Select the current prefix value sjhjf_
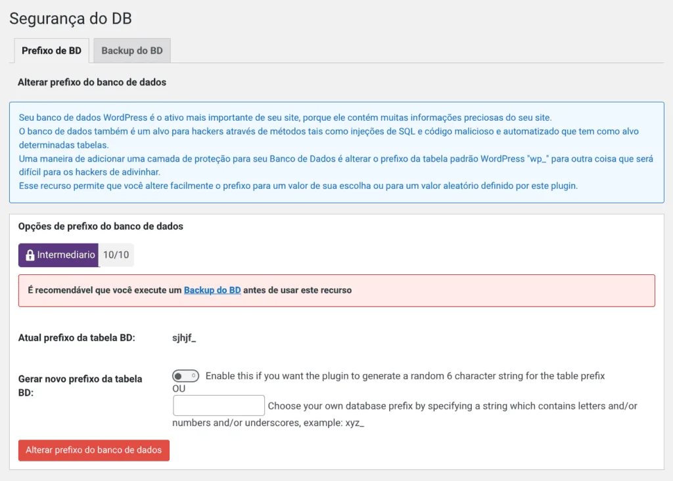673x481 pixels. [184, 339]
